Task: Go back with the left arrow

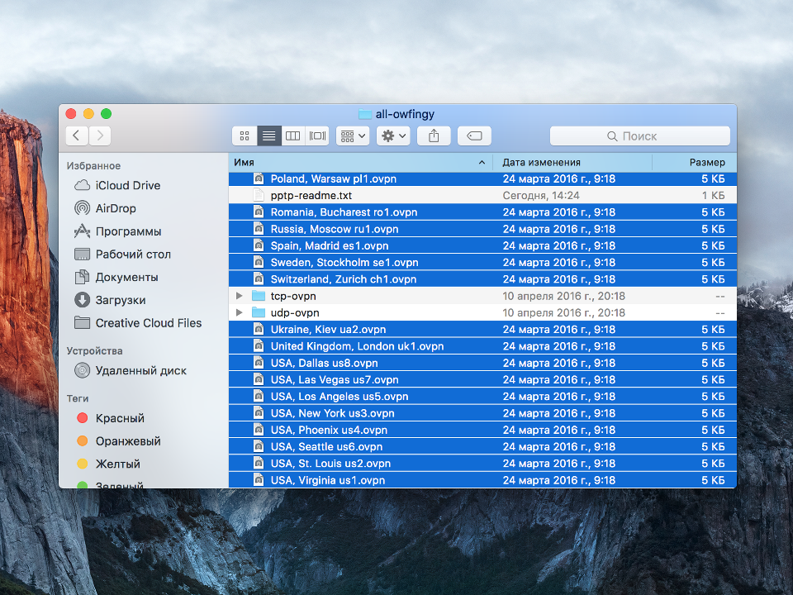Action: click(x=77, y=136)
